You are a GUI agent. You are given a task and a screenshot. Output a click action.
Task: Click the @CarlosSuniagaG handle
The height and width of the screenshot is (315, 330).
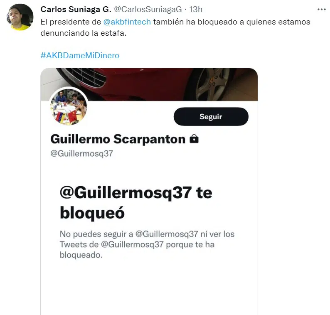(x=148, y=9)
